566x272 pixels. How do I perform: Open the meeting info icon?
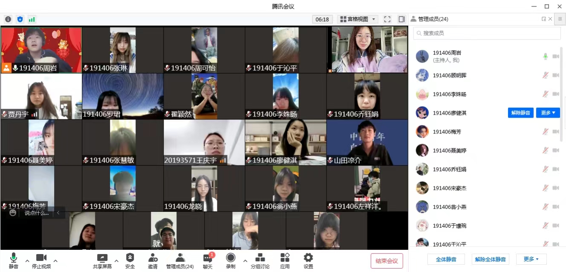point(8,19)
